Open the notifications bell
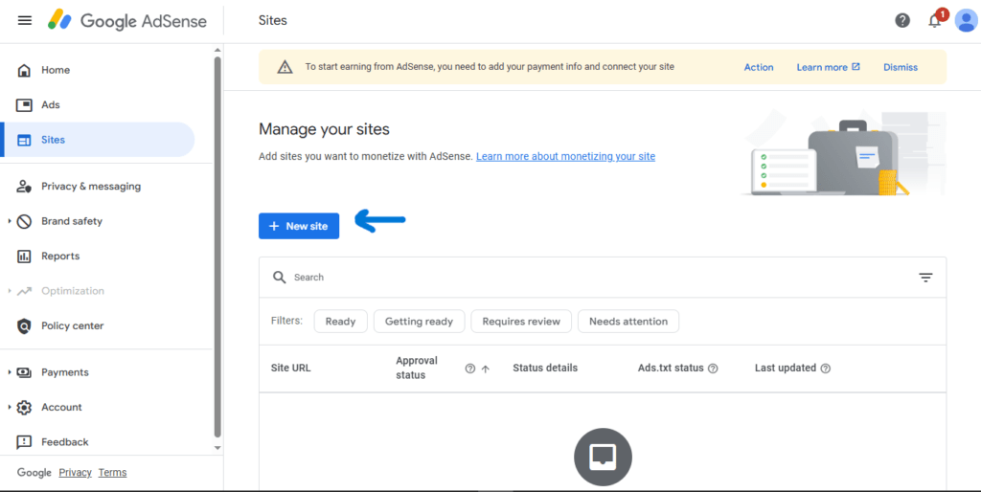Viewport: 981px width, 492px height. click(935, 21)
